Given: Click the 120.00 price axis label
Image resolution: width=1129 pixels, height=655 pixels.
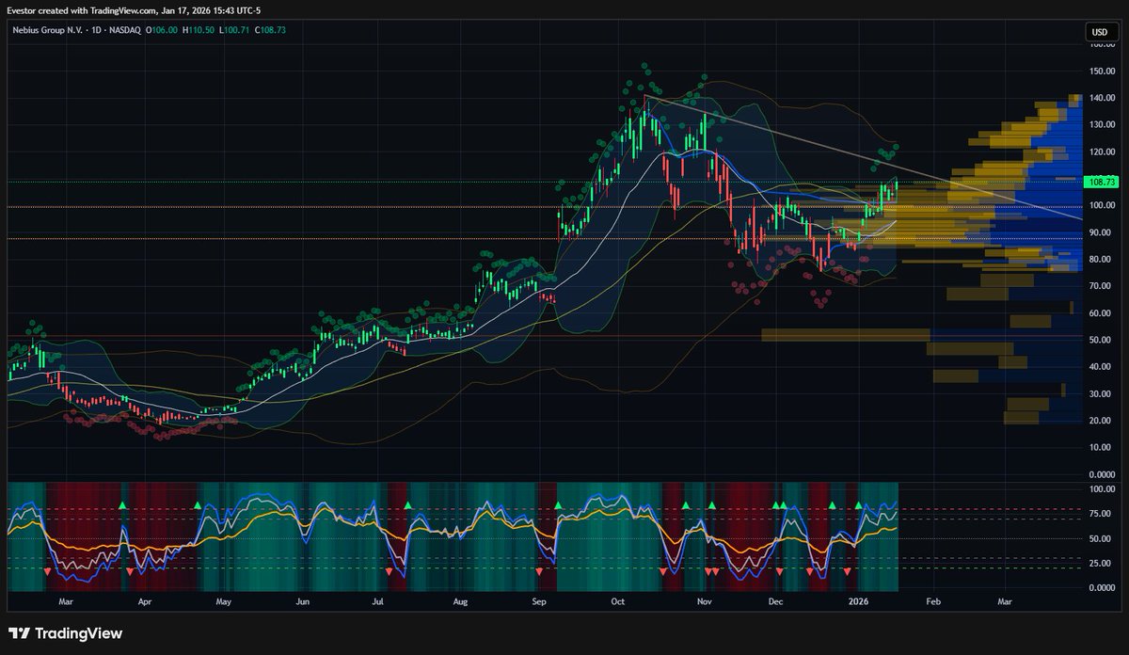Looking at the screenshot, I should coord(1102,152).
